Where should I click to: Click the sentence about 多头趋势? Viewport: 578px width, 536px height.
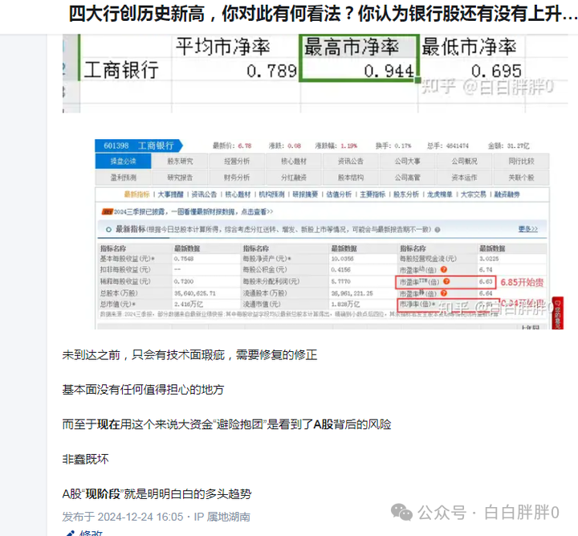[157, 493]
